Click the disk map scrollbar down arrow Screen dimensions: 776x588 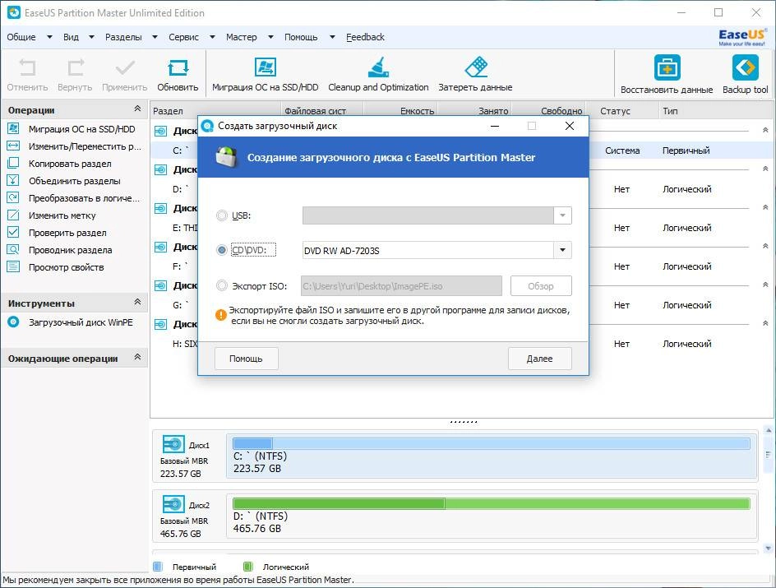tap(768, 549)
